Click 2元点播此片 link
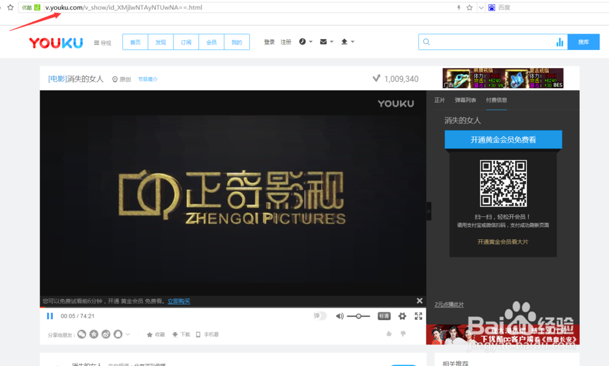Screen dimensions: 609x366 [449, 304]
